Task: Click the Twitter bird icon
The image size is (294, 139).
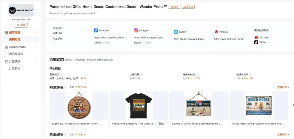Action: tap(176, 32)
